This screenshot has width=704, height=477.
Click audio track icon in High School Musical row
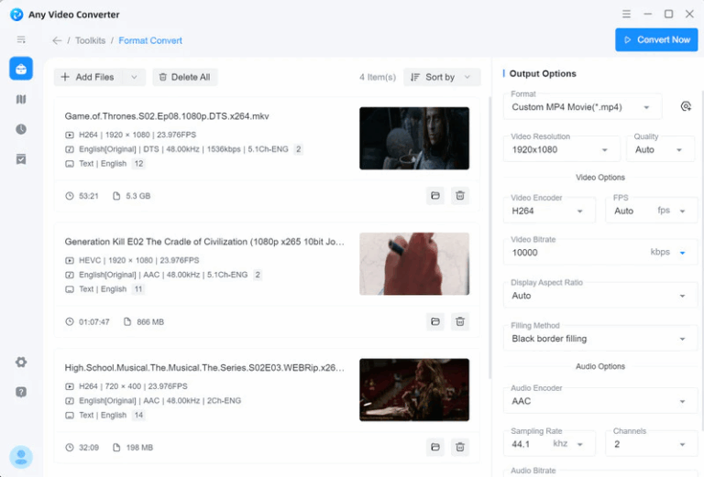70,401
